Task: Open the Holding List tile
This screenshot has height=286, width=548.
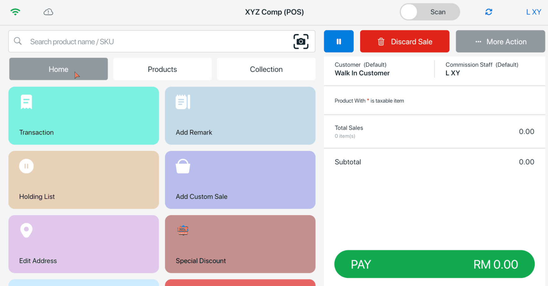Action: (84, 180)
